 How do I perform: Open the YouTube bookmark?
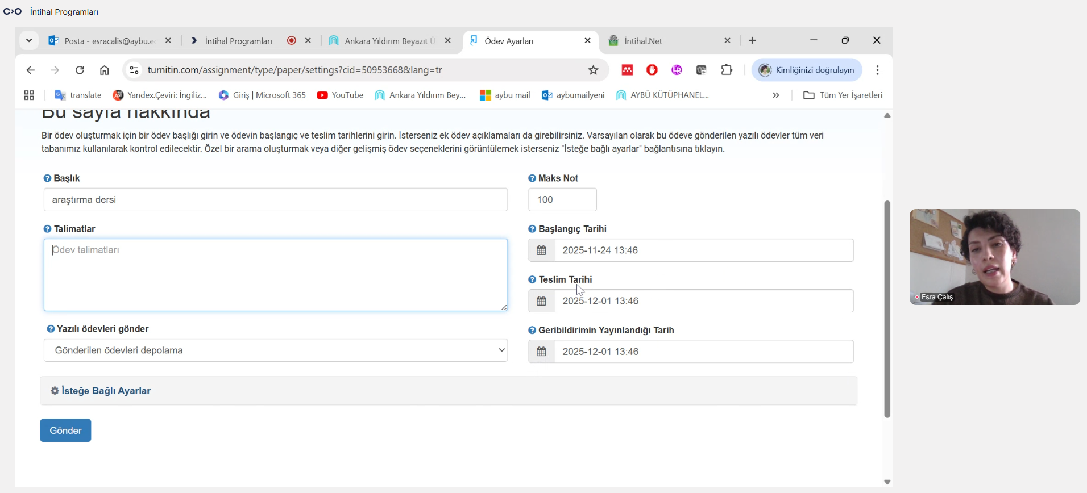(340, 95)
